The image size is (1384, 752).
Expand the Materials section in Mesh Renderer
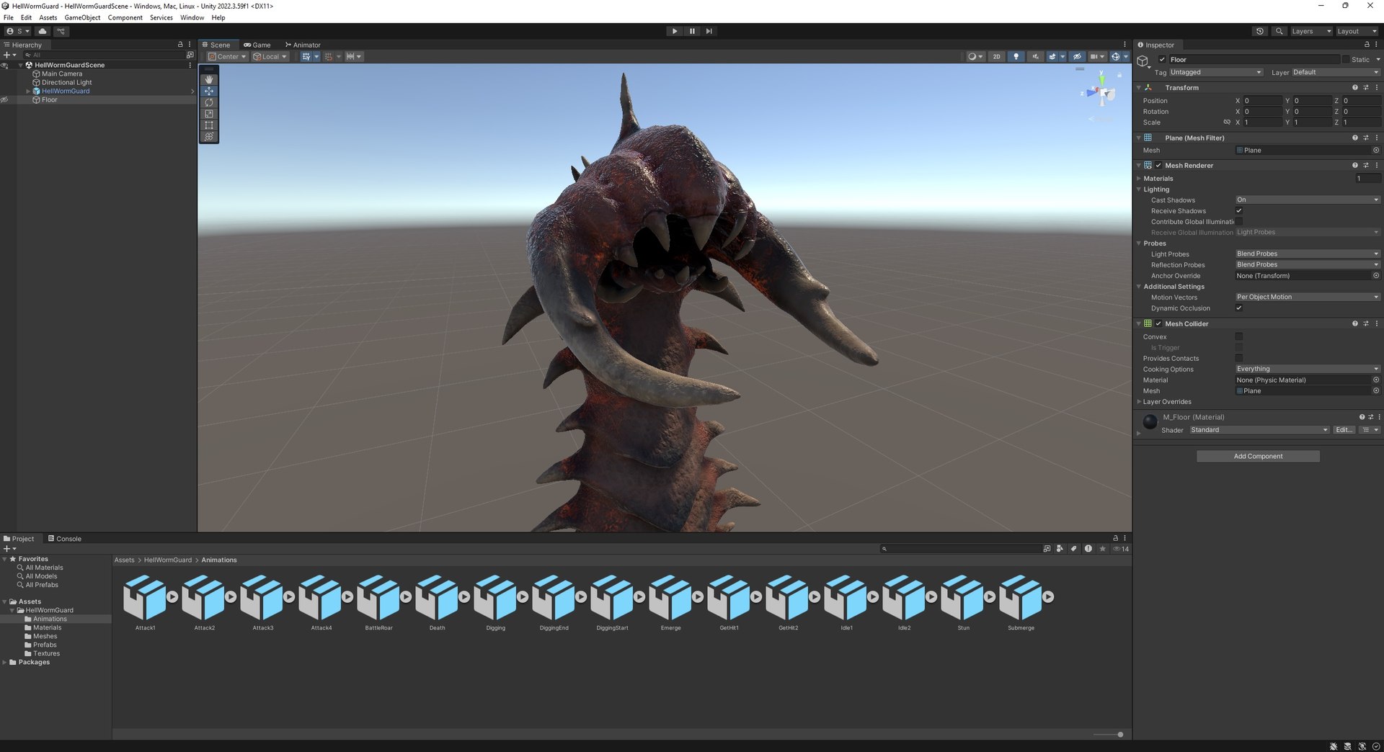click(x=1139, y=179)
